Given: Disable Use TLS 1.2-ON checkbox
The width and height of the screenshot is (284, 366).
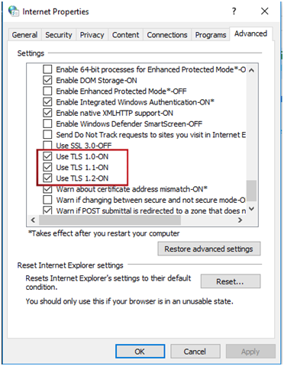Looking at the screenshot, I should click(47, 178).
